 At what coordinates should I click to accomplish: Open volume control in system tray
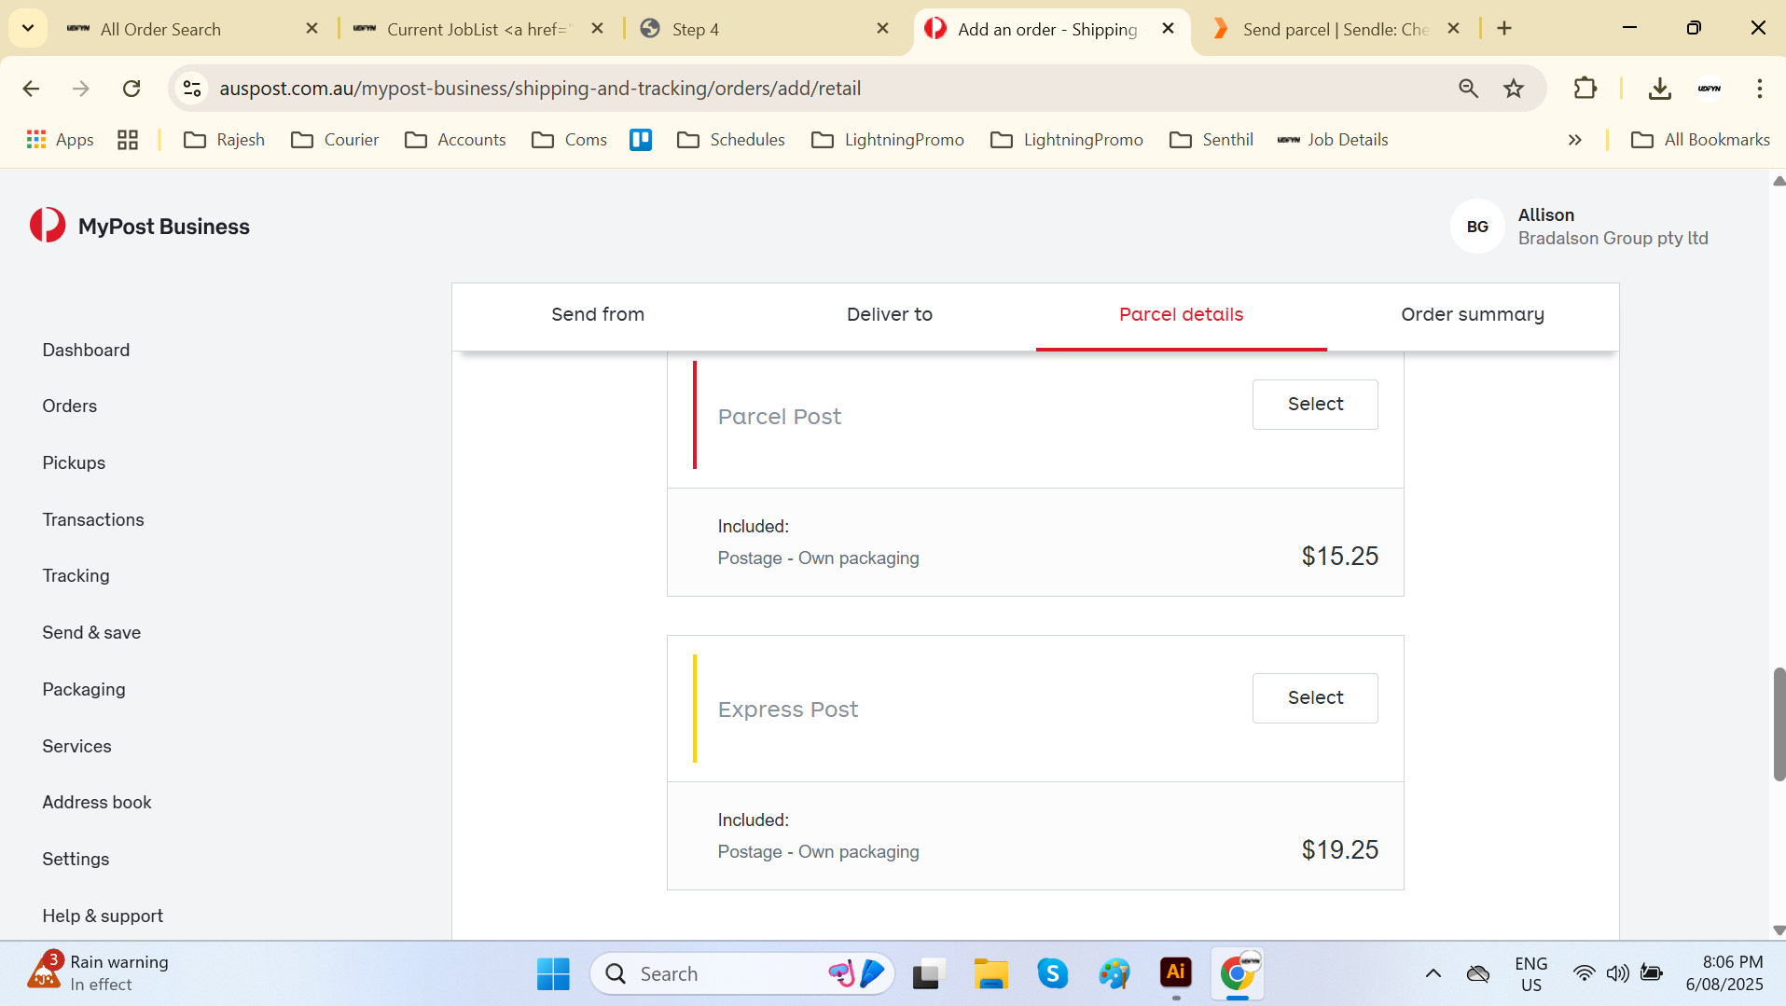click(x=1617, y=973)
